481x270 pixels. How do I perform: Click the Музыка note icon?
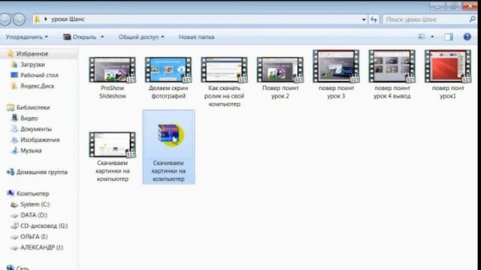[x=14, y=151]
